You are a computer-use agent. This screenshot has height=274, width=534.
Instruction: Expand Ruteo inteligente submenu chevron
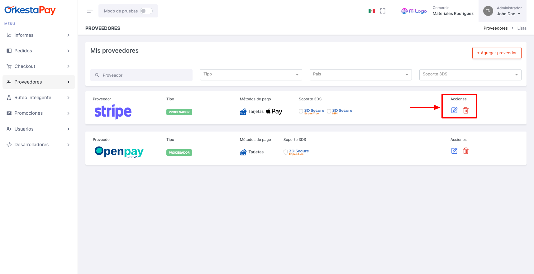[68, 98]
